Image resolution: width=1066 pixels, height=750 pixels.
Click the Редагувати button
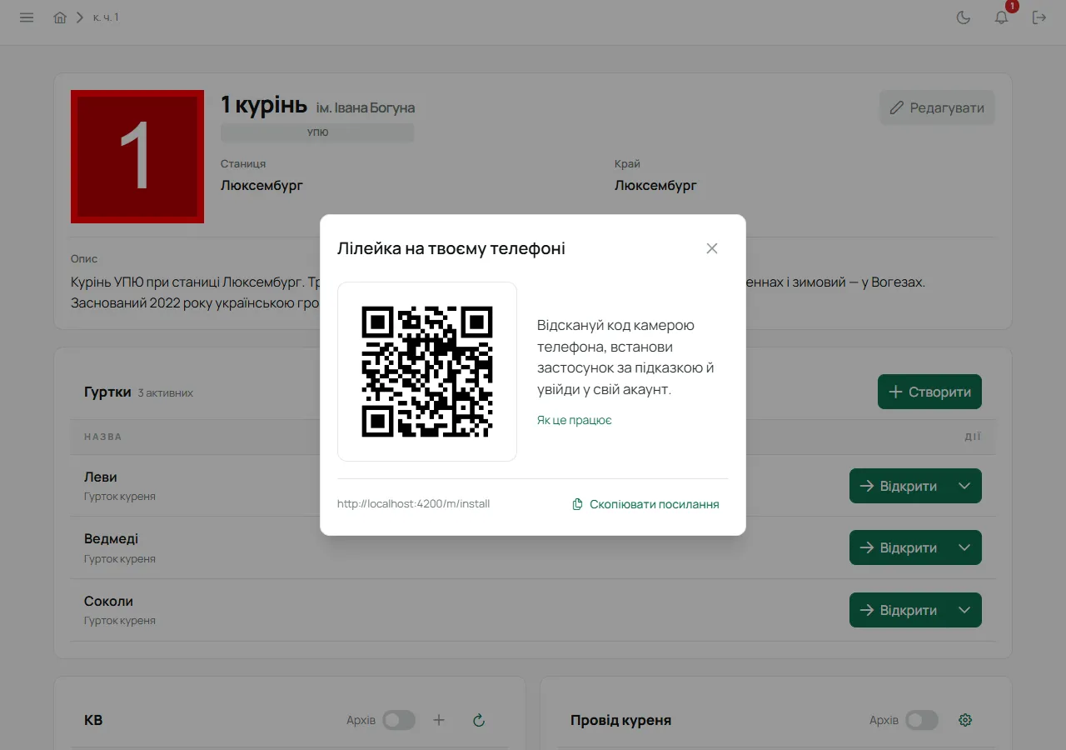click(x=937, y=107)
